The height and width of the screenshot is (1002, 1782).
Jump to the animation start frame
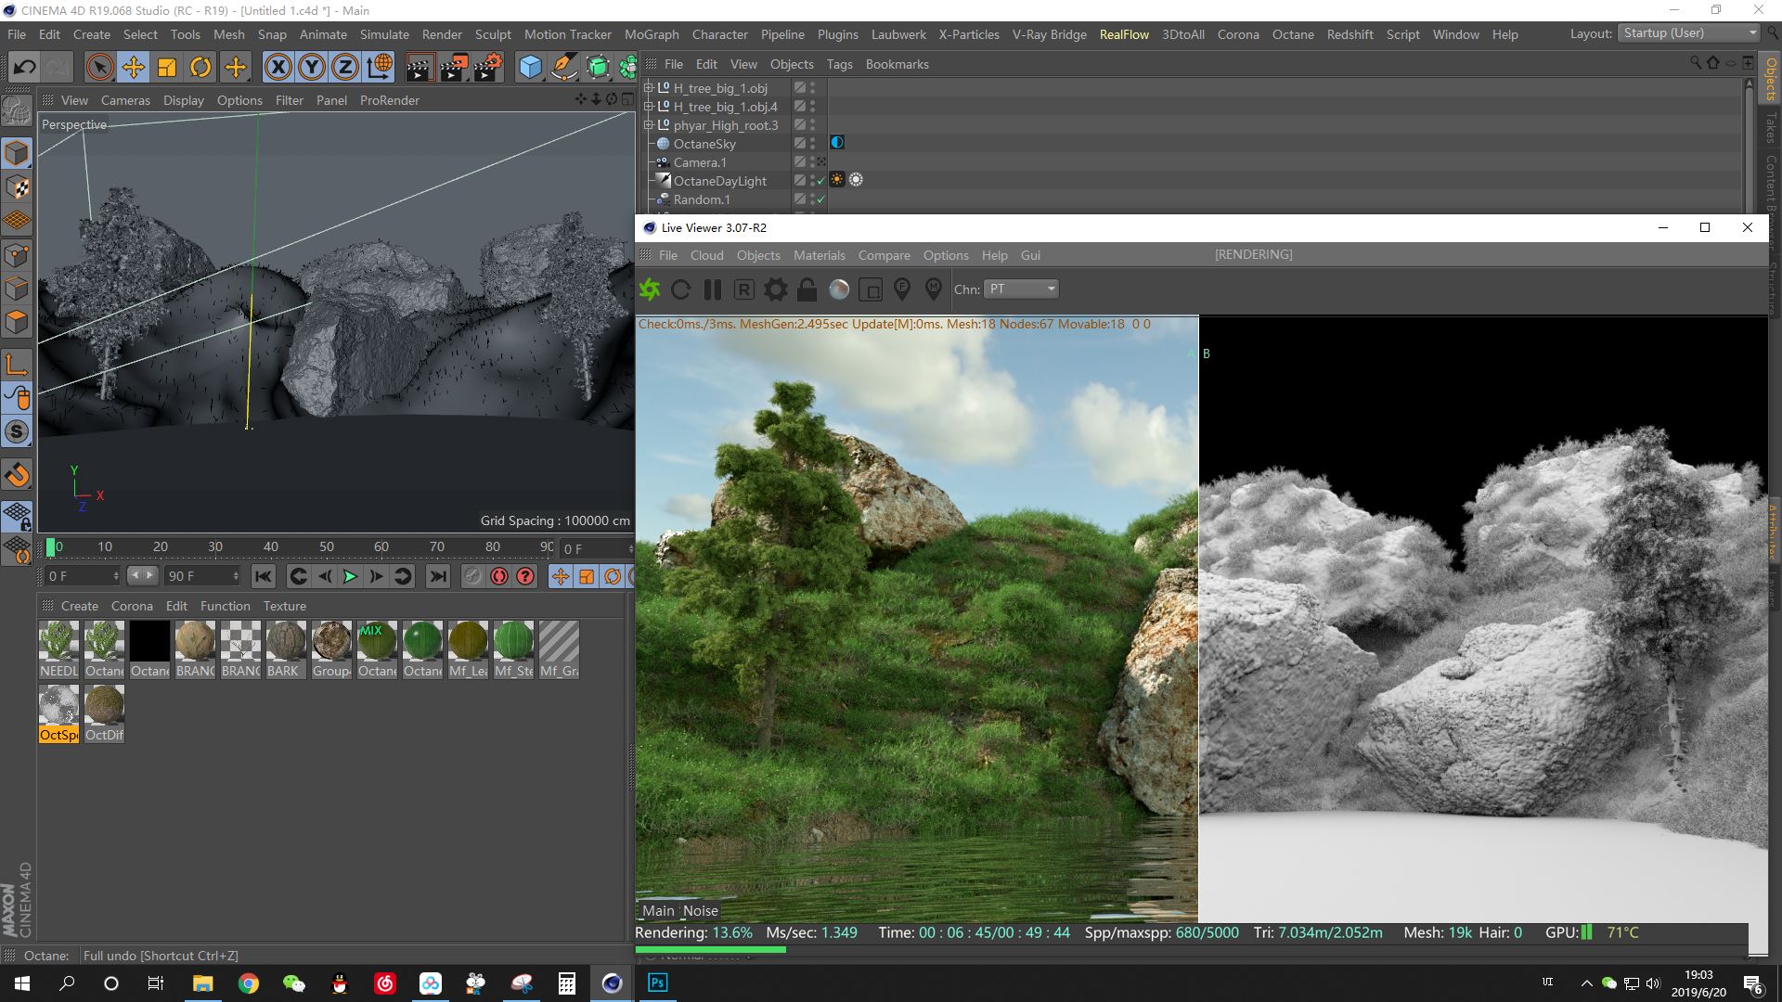[264, 576]
